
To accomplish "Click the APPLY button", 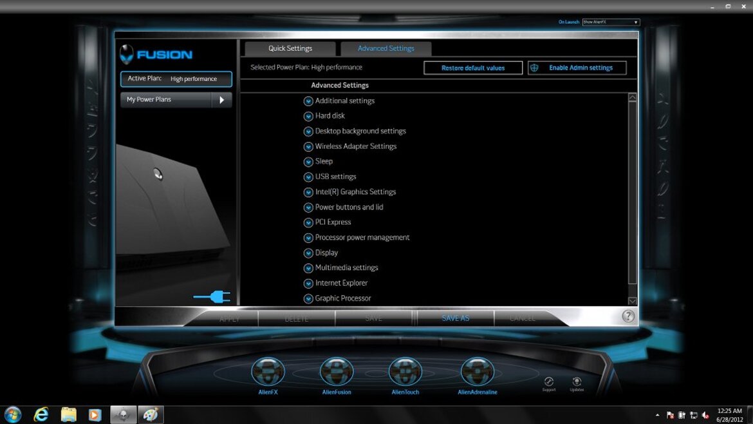I will 229,319.
